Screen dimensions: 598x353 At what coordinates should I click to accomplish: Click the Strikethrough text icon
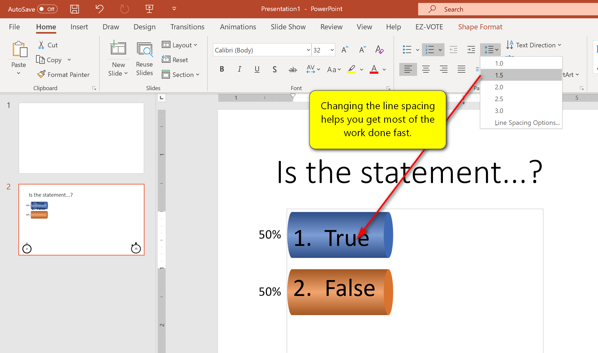(x=293, y=70)
